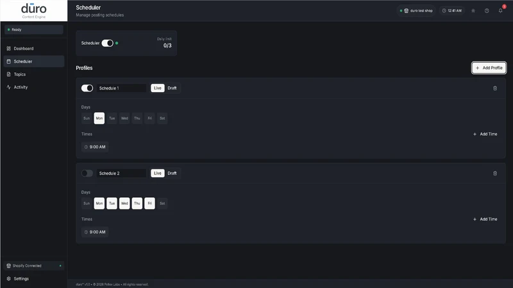Enable the Schedule 2 profile toggle
This screenshot has width=513, height=288.
tap(87, 173)
